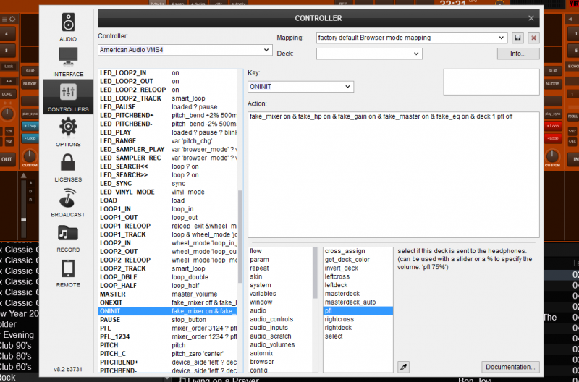Image resolution: width=579 pixels, height=382 pixels.
Task: Click the action category list scrollbar
Action: [x=316, y=273]
